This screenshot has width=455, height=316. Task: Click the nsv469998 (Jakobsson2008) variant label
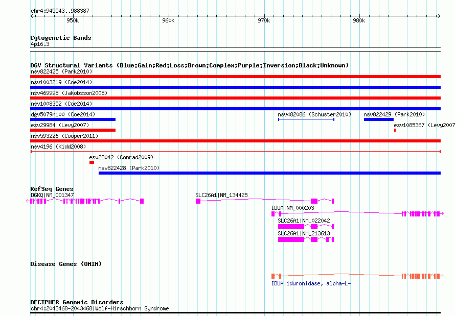(x=69, y=93)
